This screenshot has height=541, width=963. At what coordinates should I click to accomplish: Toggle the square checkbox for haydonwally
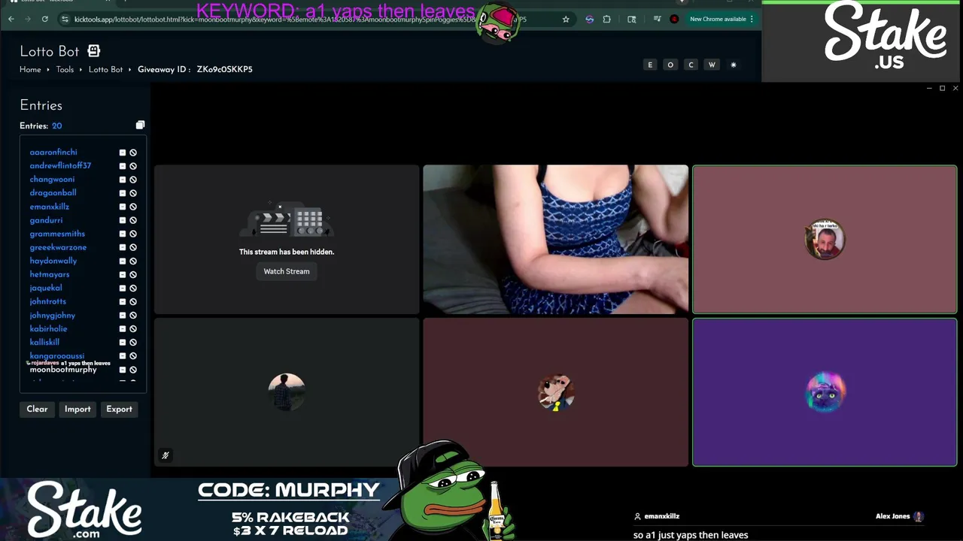(123, 261)
